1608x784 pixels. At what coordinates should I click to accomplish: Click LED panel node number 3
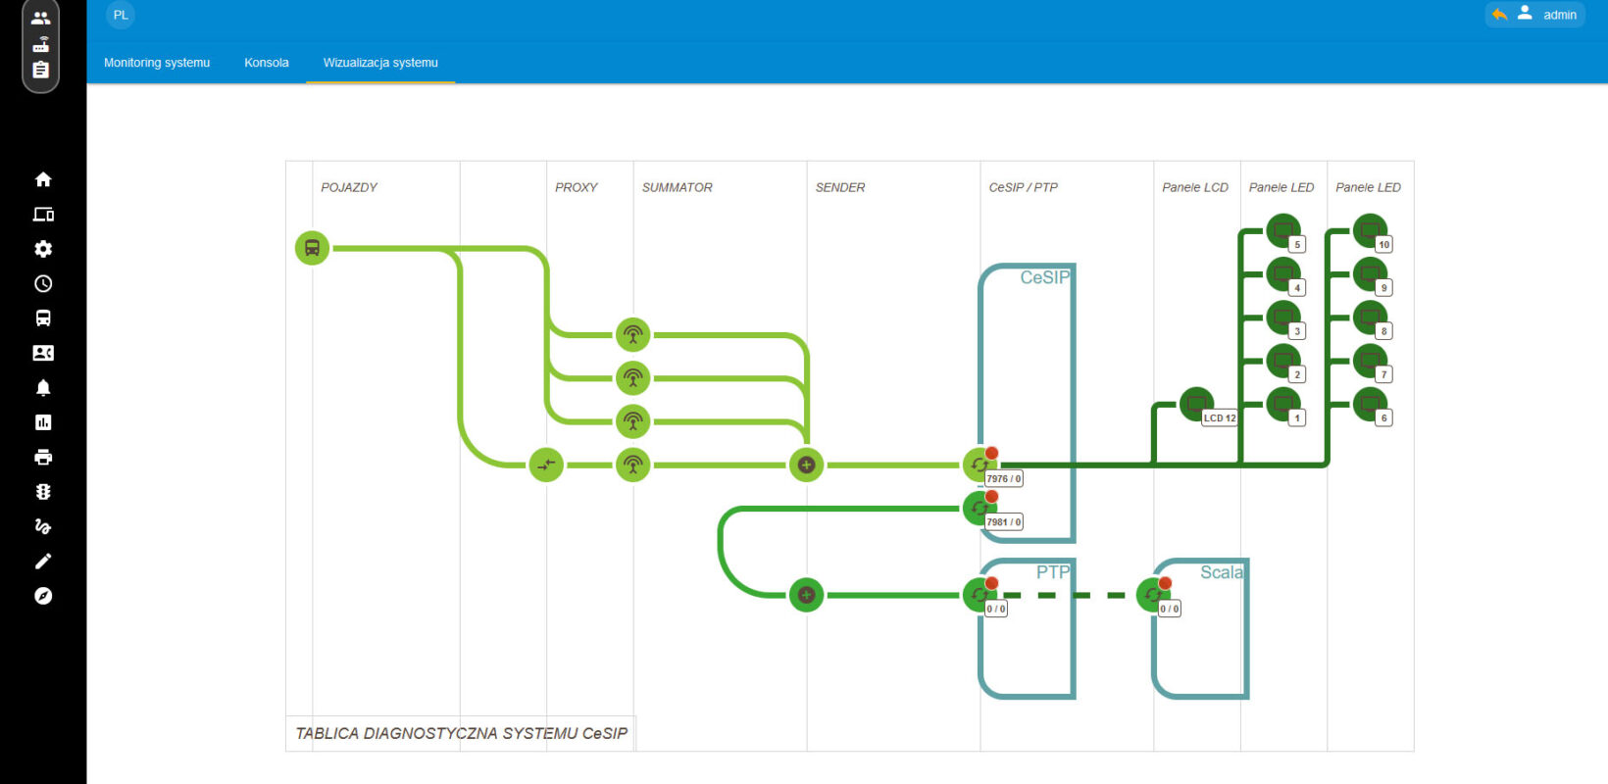click(x=1282, y=318)
